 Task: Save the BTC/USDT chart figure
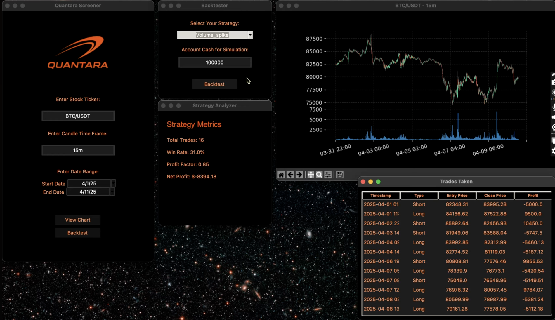339,174
